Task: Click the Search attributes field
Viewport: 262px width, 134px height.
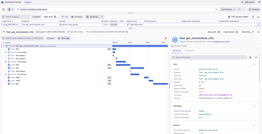Action: pos(209,57)
